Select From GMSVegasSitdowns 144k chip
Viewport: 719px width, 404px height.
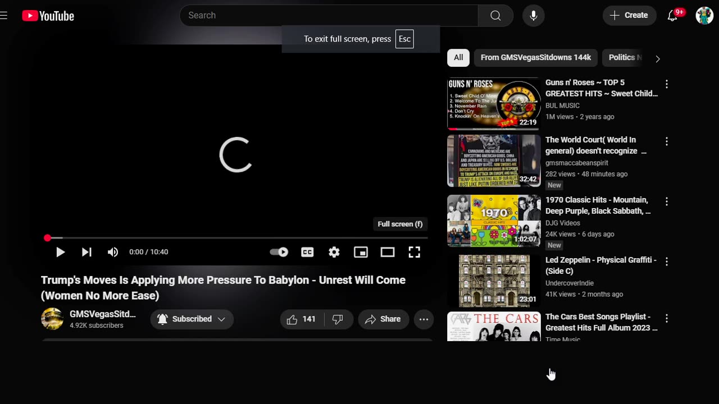coord(536,58)
